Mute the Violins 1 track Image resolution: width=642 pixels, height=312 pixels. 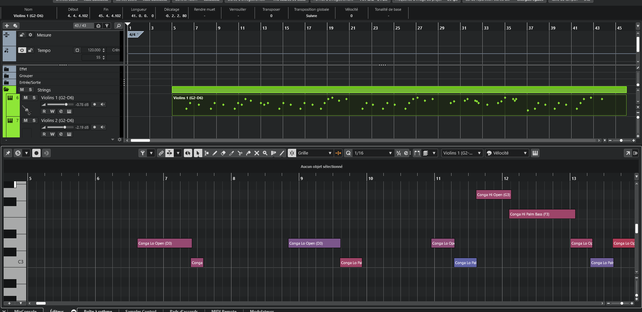coord(25,98)
